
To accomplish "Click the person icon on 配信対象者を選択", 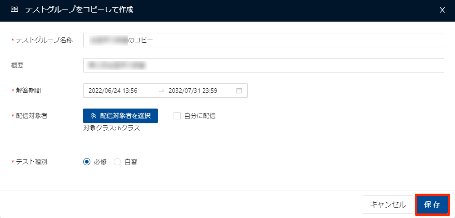I will click(x=94, y=116).
